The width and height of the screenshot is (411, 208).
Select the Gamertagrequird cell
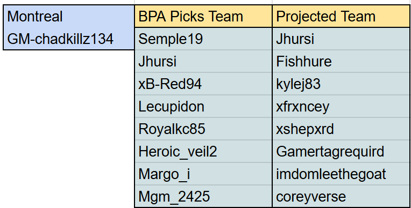click(x=341, y=151)
